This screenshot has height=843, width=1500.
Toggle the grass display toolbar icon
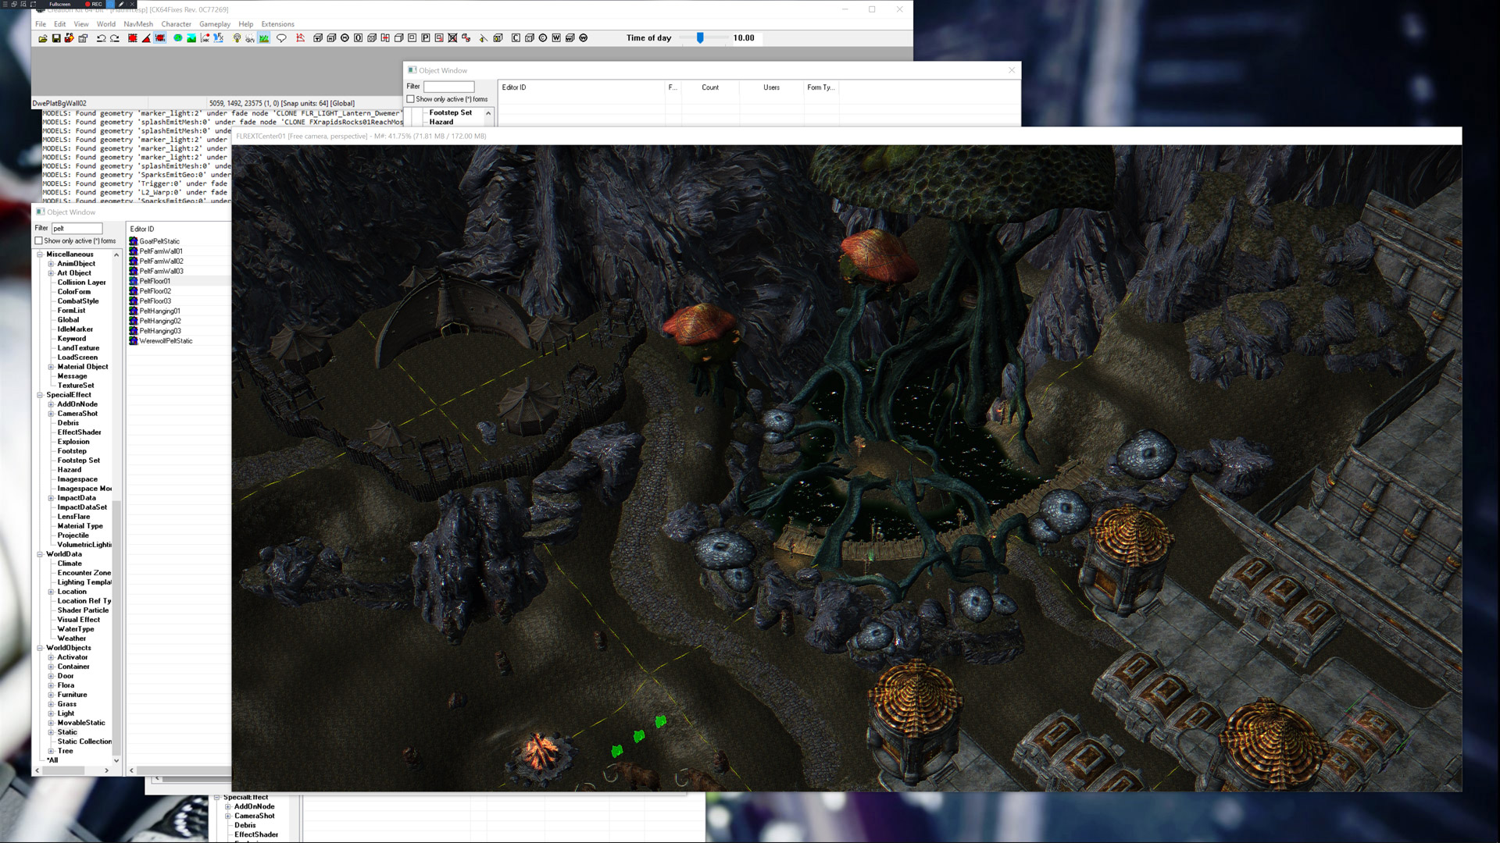point(264,38)
